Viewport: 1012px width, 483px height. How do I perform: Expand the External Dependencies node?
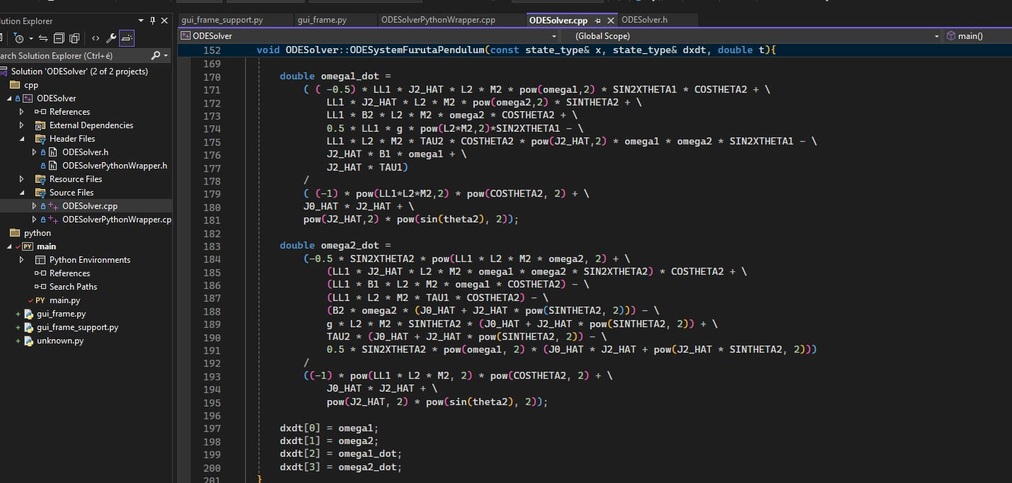tap(22, 125)
